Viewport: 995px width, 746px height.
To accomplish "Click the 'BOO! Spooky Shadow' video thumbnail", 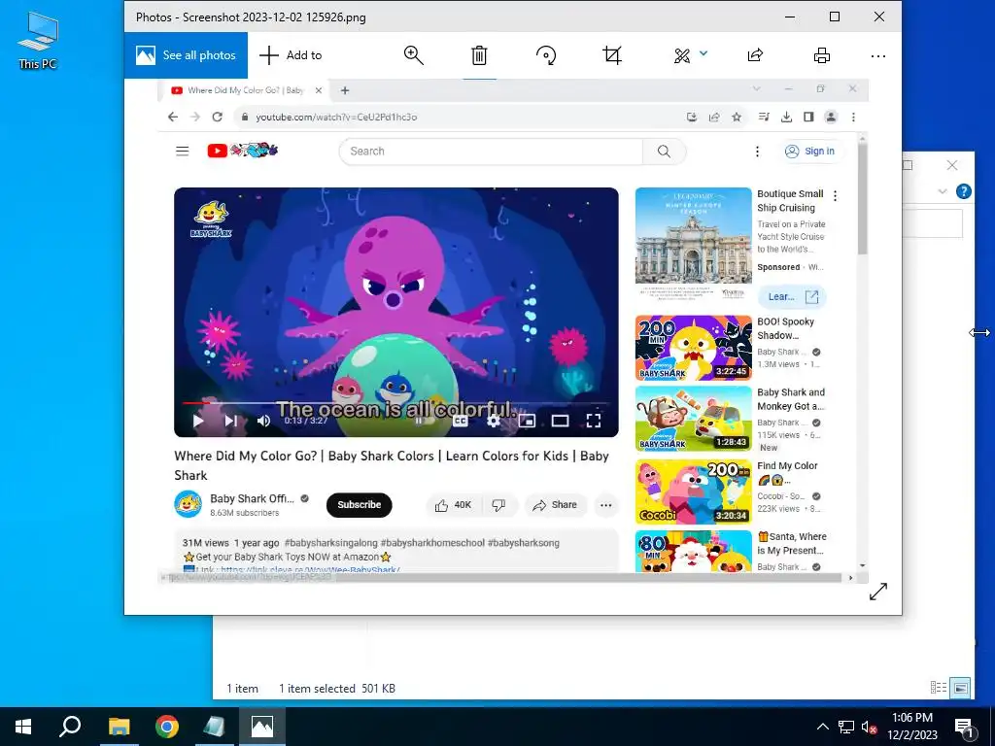I will (x=694, y=348).
